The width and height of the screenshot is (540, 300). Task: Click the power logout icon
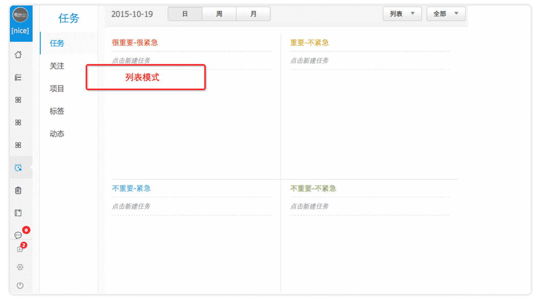(20, 285)
